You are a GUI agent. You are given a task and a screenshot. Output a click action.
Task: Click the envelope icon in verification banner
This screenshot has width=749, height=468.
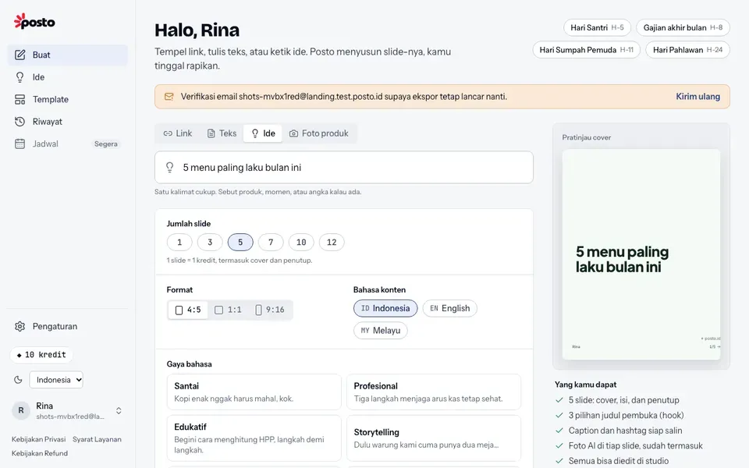(x=169, y=97)
